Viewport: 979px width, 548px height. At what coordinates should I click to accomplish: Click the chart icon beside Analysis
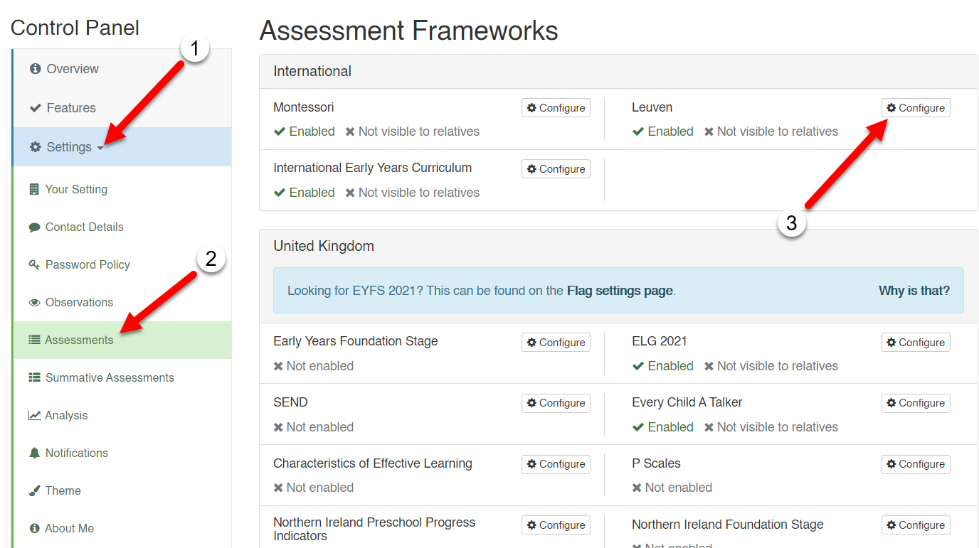point(34,415)
